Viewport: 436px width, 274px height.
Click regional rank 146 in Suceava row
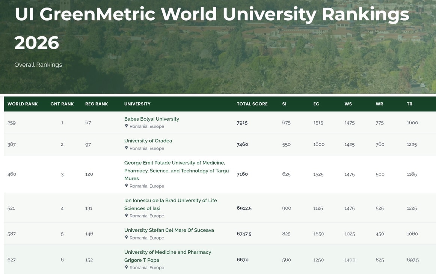[x=89, y=234]
